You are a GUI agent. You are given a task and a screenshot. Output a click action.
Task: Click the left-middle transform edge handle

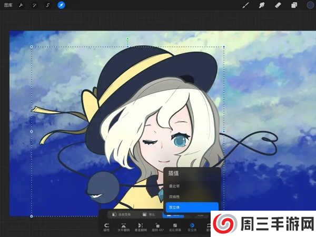32,131
